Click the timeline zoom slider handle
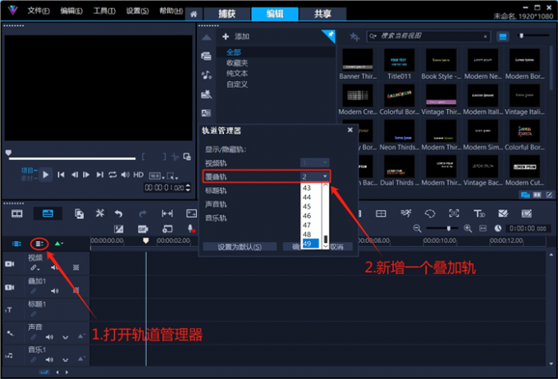 (449, 228)
